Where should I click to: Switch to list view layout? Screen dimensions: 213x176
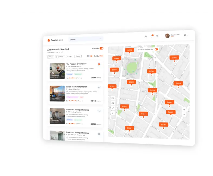point(91,56)
